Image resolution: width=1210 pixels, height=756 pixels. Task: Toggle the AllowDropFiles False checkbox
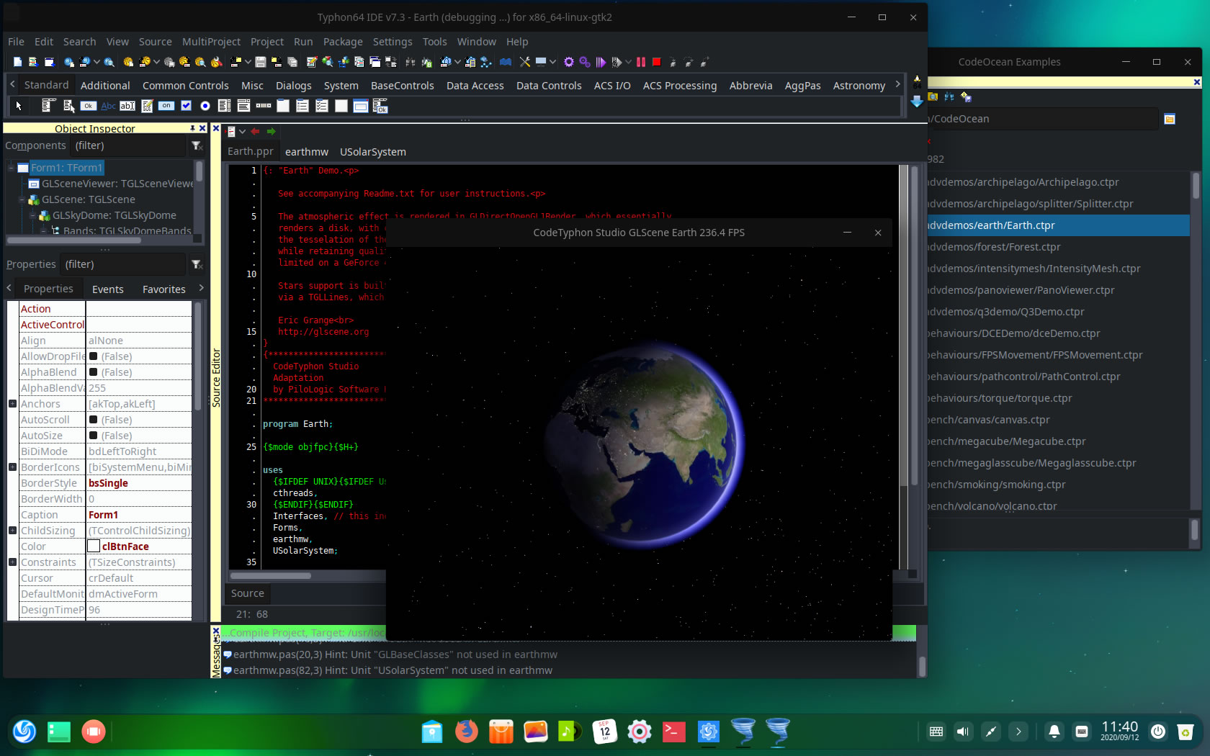click(x=93, y=356)
